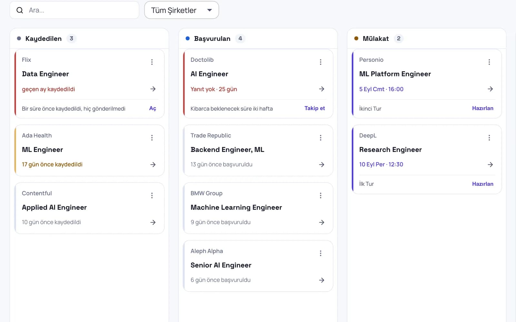Focus the Ara... search field
The height and width of the screenshot is (322, 516).
(74, 10)
